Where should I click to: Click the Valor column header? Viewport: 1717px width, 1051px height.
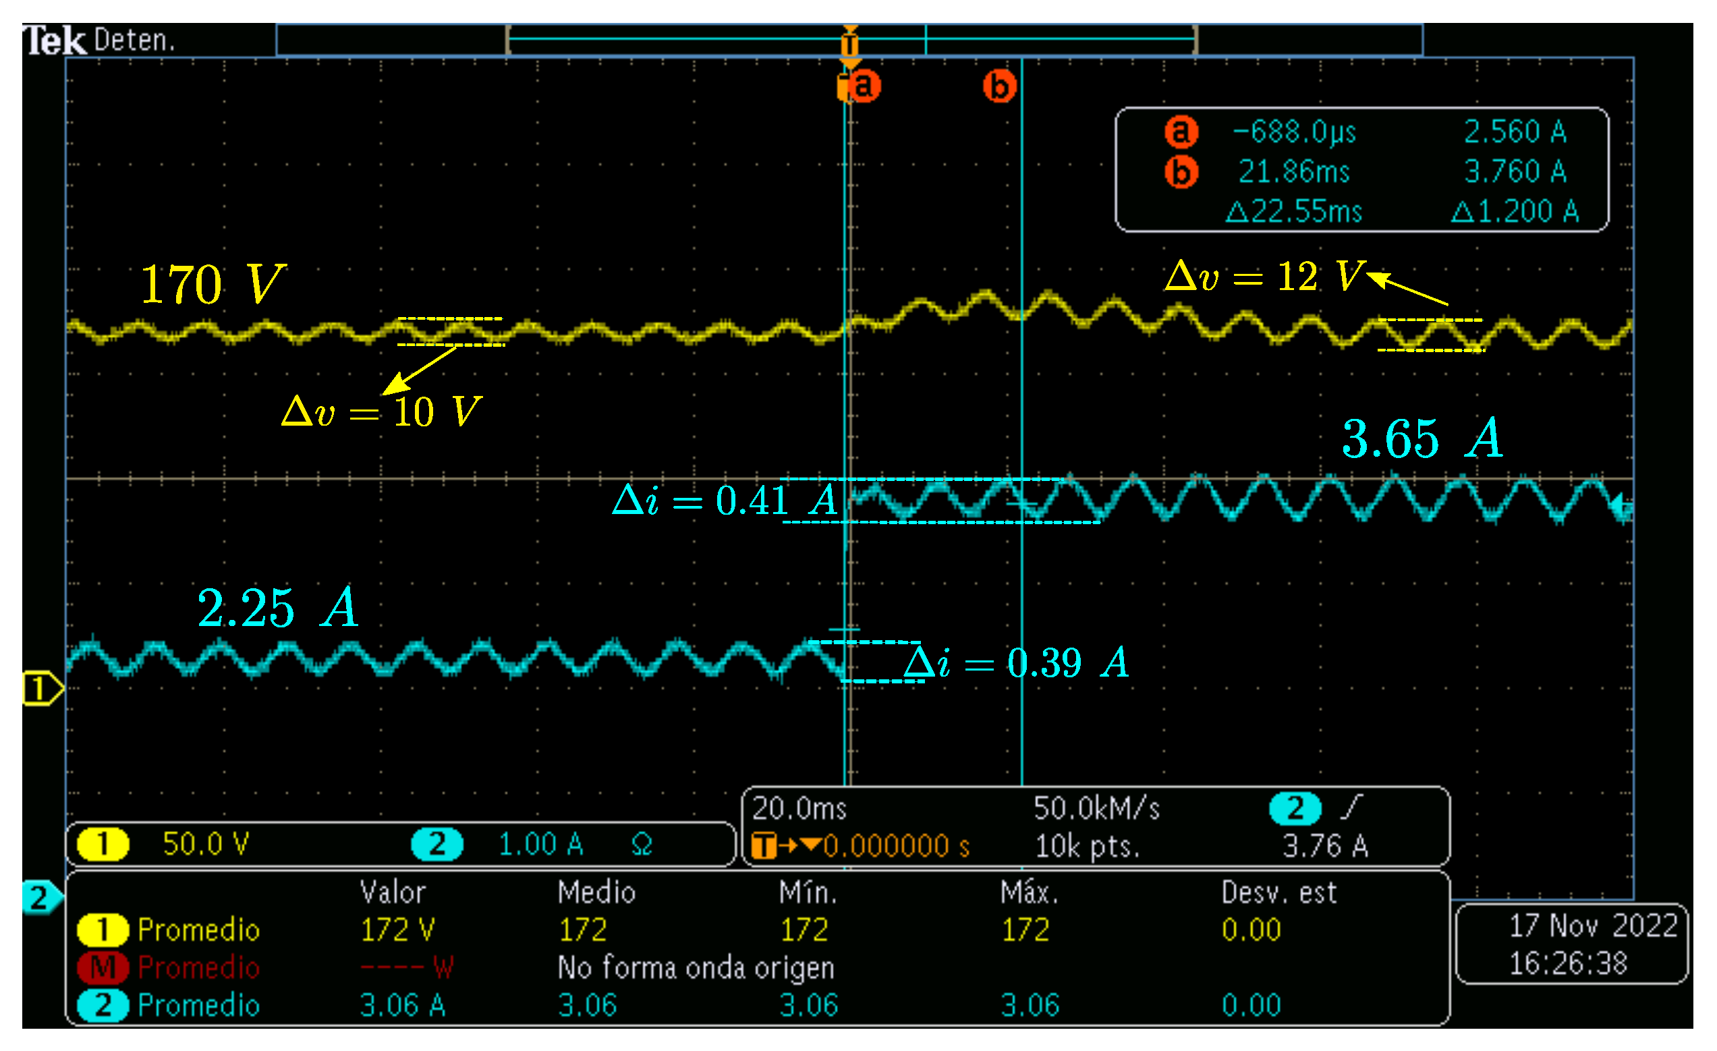coord(393,892)
